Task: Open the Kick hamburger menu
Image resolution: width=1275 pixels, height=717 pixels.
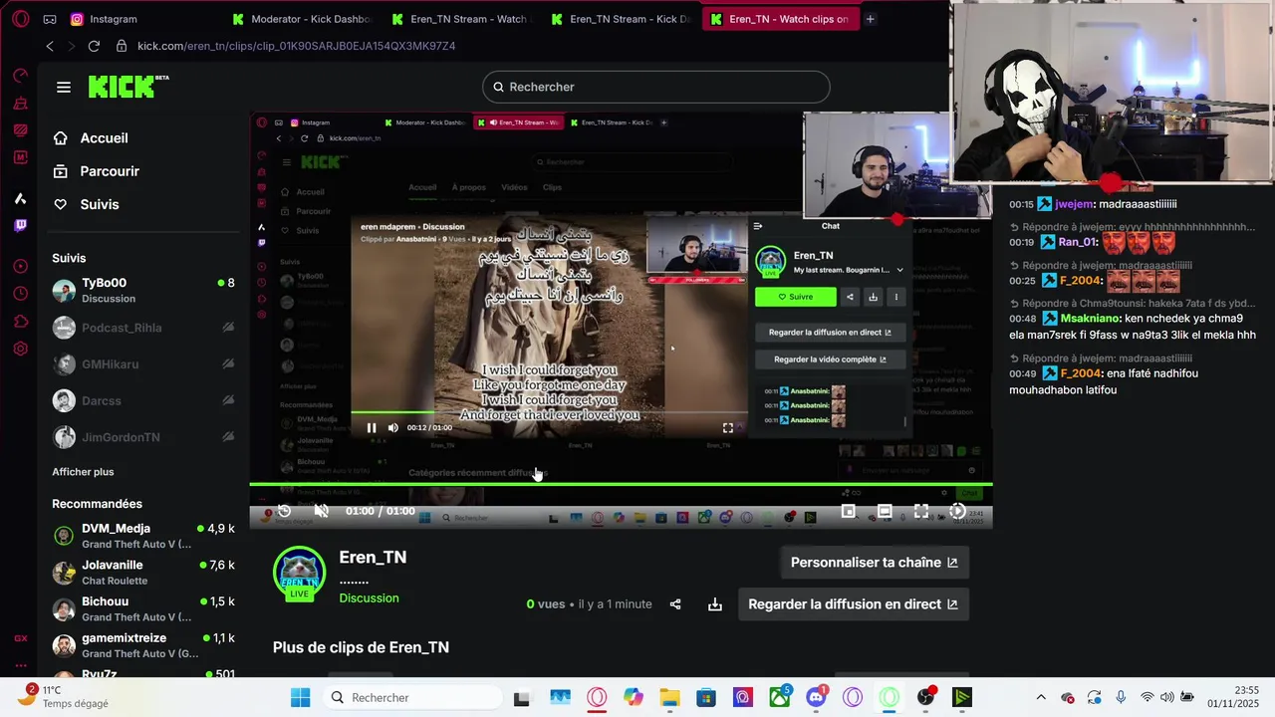Action: pyautogui.click(x=64, y=87)
